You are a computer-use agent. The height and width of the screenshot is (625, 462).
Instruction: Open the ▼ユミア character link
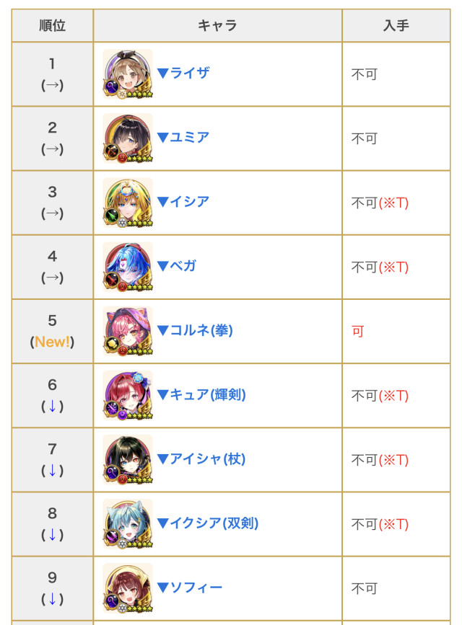pyautogui.click(x=183, y=137)
